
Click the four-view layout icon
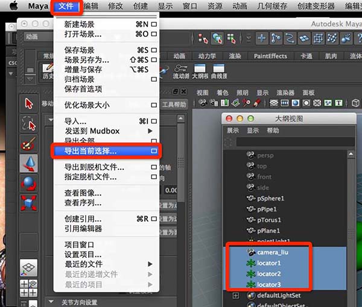(x=28, y=288)
